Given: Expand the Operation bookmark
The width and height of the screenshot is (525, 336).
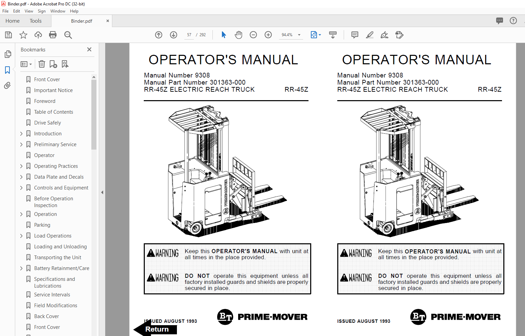Looking at the screenshot, I should tap(21, 214).
